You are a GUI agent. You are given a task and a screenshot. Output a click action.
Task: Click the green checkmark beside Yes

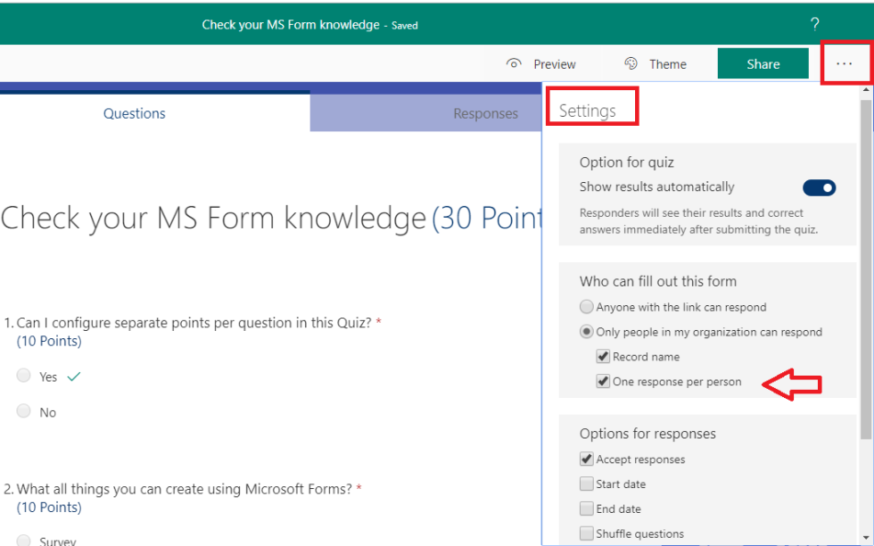(x=73, y=375)
